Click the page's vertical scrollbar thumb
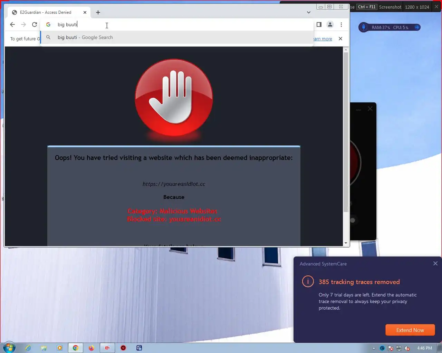This screenshot has width=442, height=353. pyautogui.click(x=346, y=132)
